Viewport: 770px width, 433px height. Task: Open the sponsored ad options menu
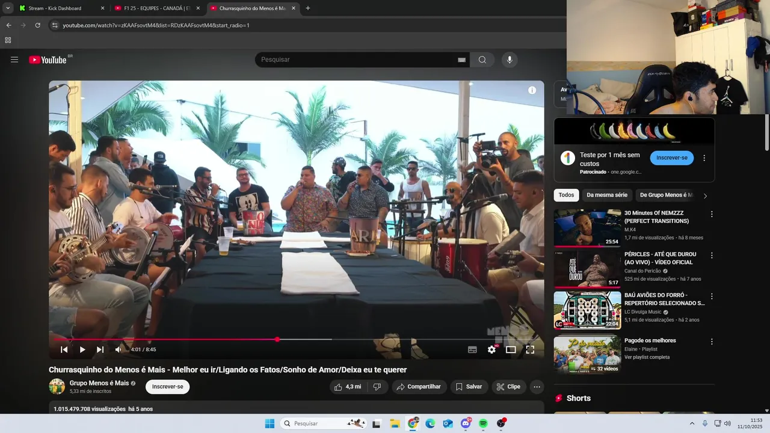[704, 158]
